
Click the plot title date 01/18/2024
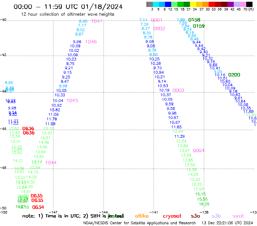(x=102, y=7)
